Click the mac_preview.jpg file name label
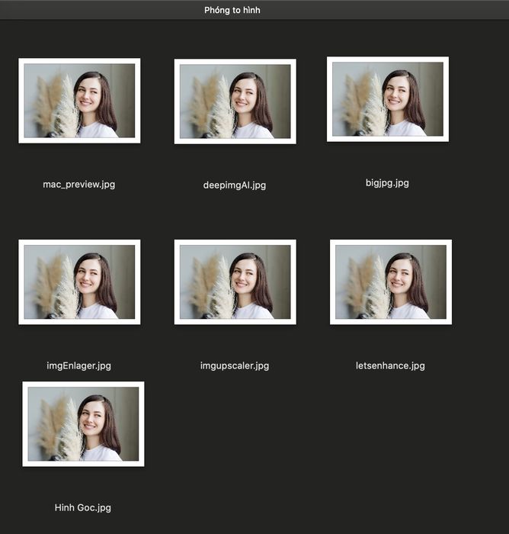Viewport: 509px width, 534px height. point(79,185)
